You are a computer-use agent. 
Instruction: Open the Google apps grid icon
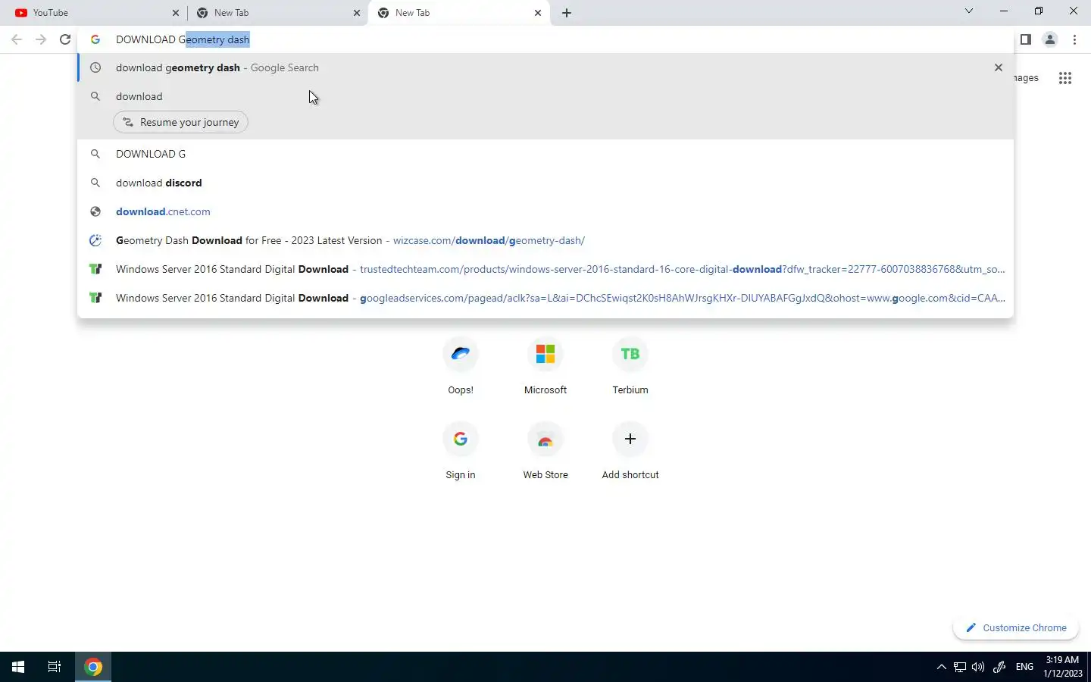(1065, 77)
